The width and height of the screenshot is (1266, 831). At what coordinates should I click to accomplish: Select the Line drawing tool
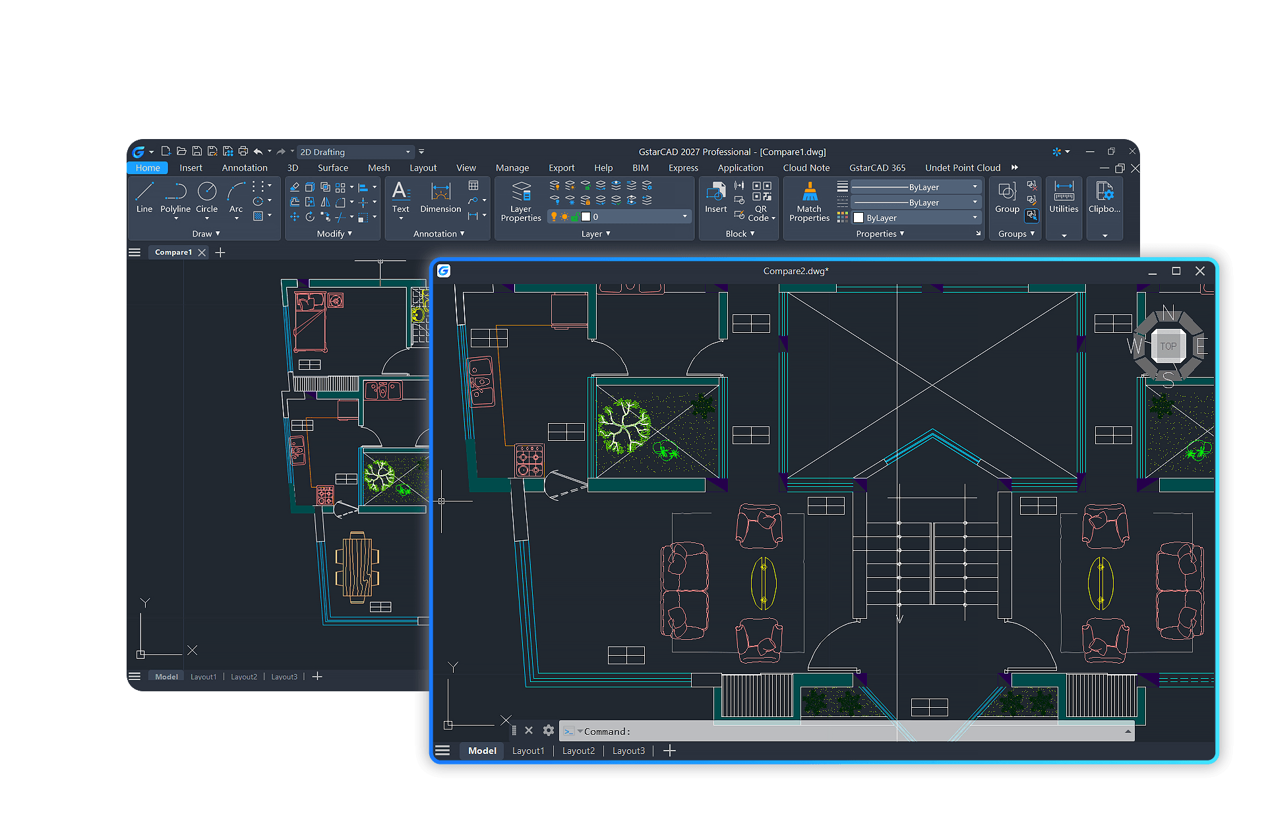[144, 198]
